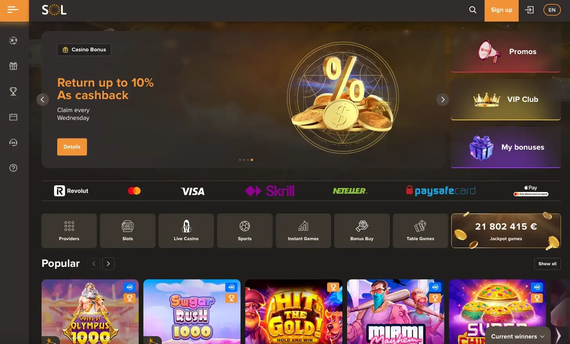Screen dimensions: 570x344
Task: Advance Popular games with right arrow
Action: coord(109,264)
